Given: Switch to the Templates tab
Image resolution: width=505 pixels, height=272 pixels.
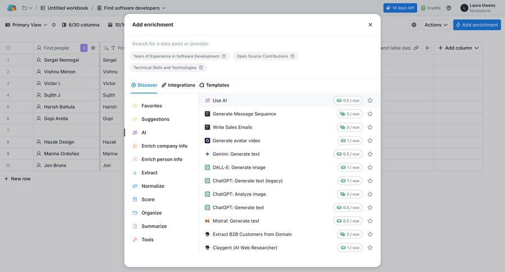Looking at the screenshot, I should click(214, 85).
